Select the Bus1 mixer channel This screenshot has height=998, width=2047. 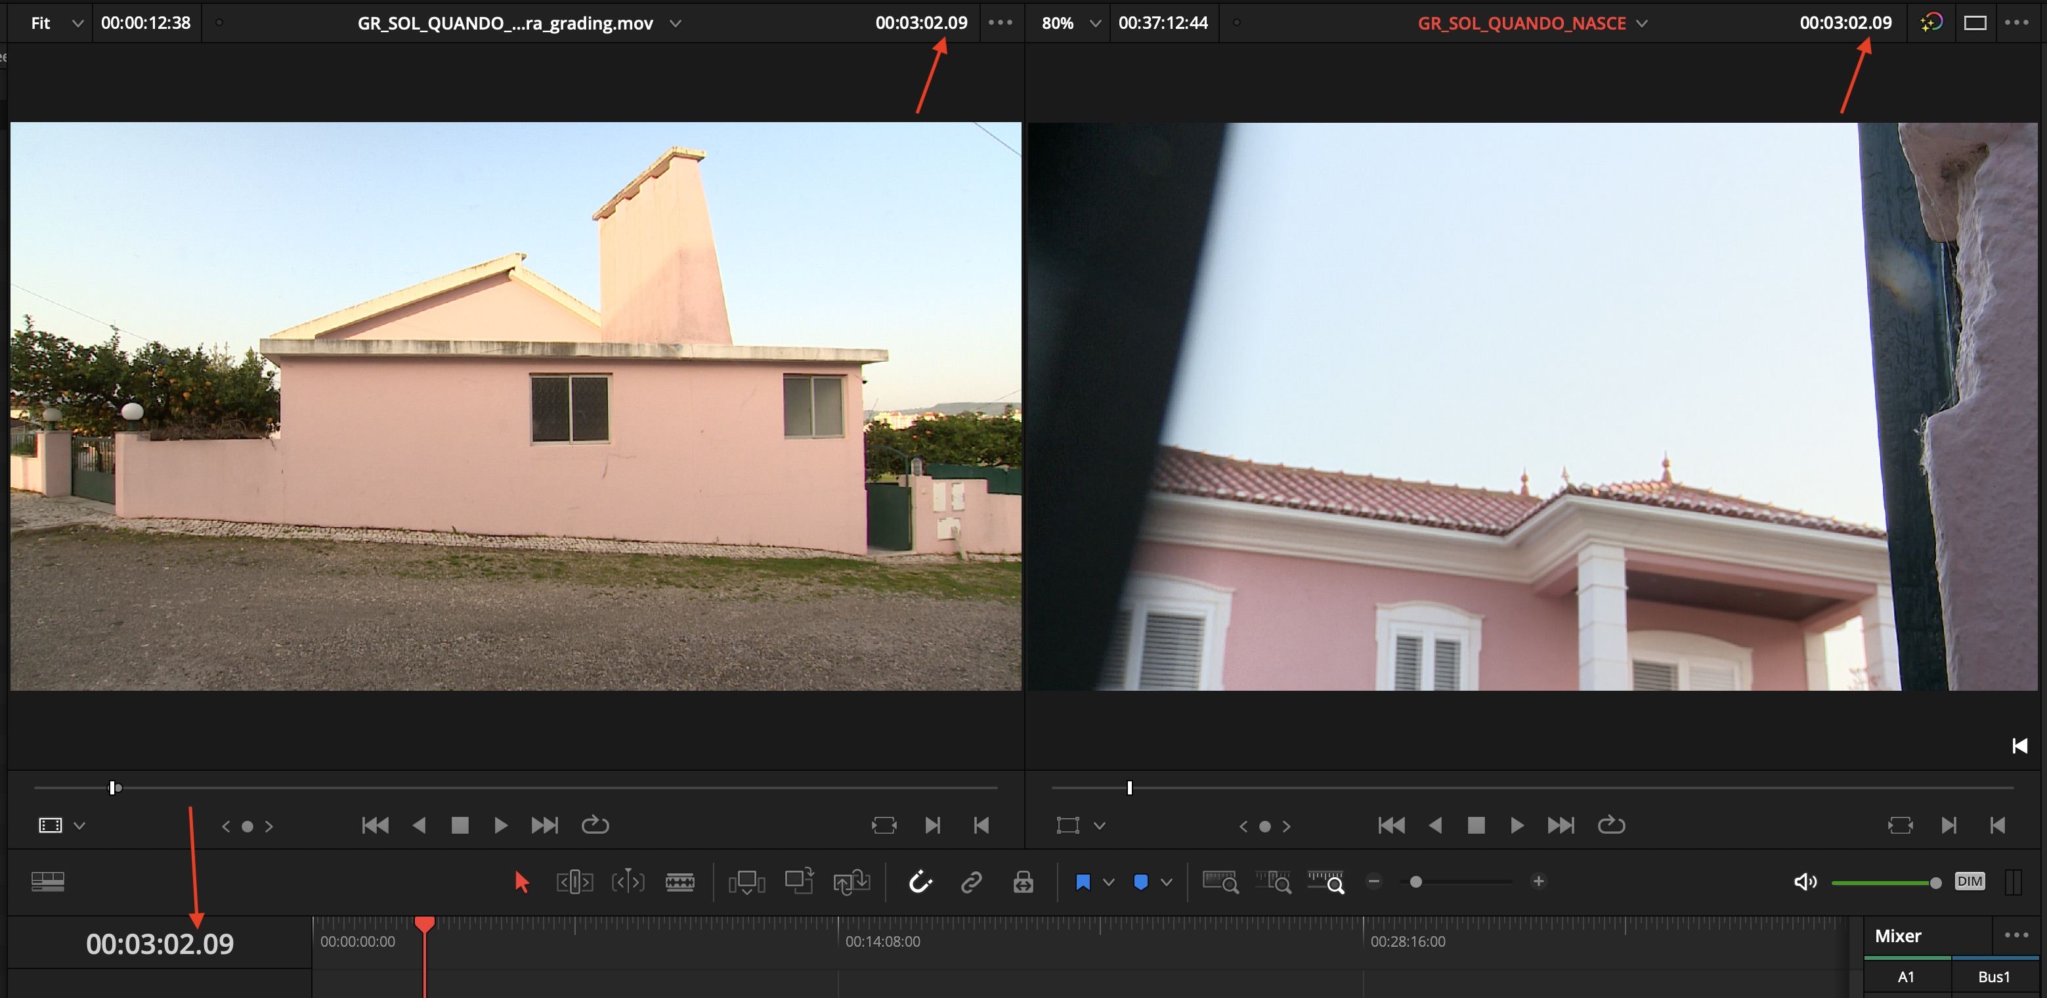(1993, 978)
